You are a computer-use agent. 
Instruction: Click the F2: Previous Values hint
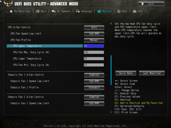coord(127,97)
